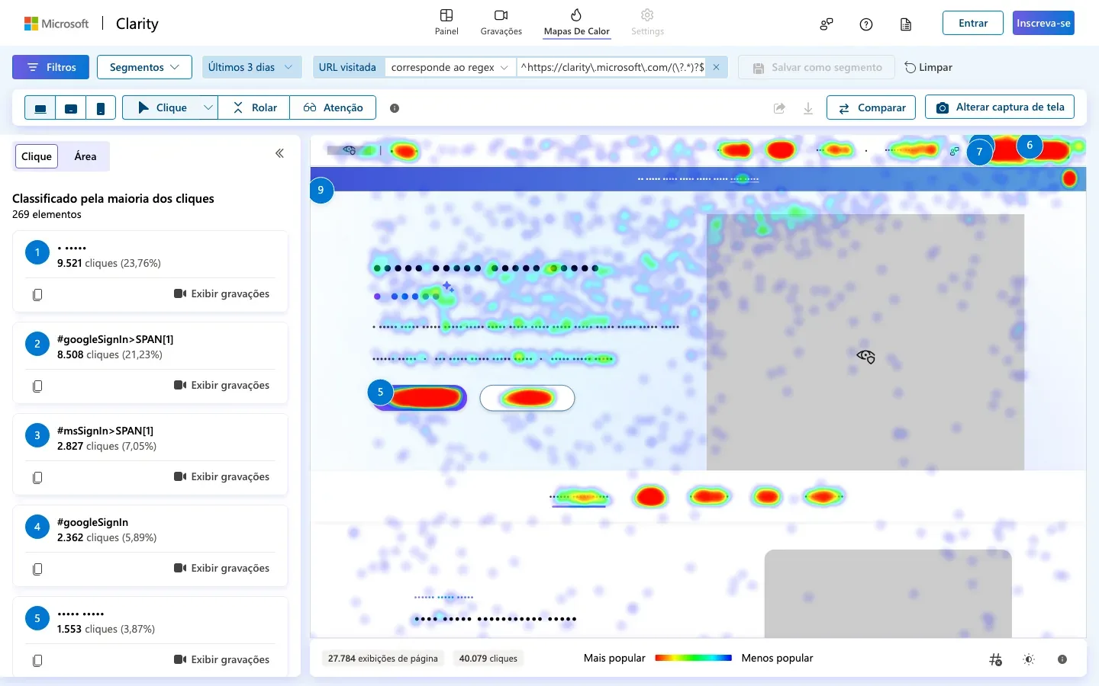
Task: Expand the Clique type dropdown arrow
Action: (208, 108)
